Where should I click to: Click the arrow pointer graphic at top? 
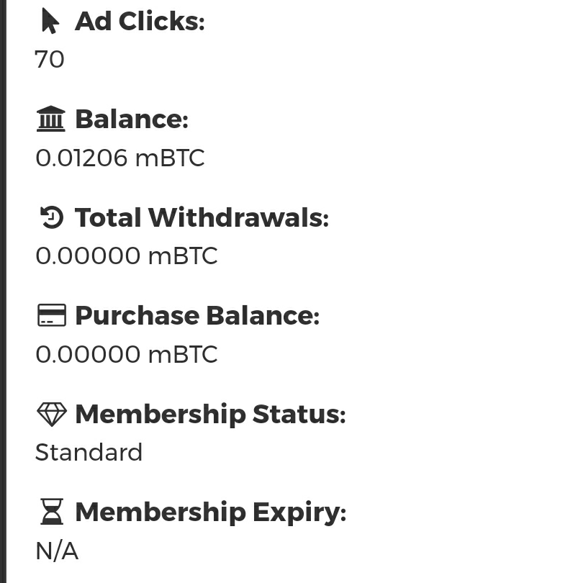tap(49, 19)
